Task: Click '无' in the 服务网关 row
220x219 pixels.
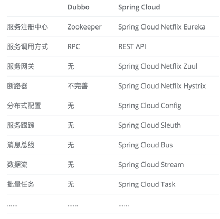Action: tap(71, 66)
